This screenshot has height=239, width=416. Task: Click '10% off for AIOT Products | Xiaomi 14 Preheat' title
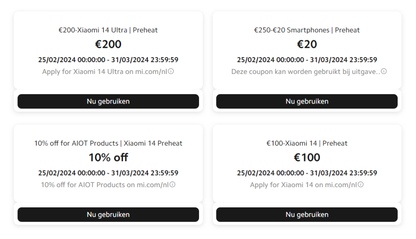coord(108,143)
